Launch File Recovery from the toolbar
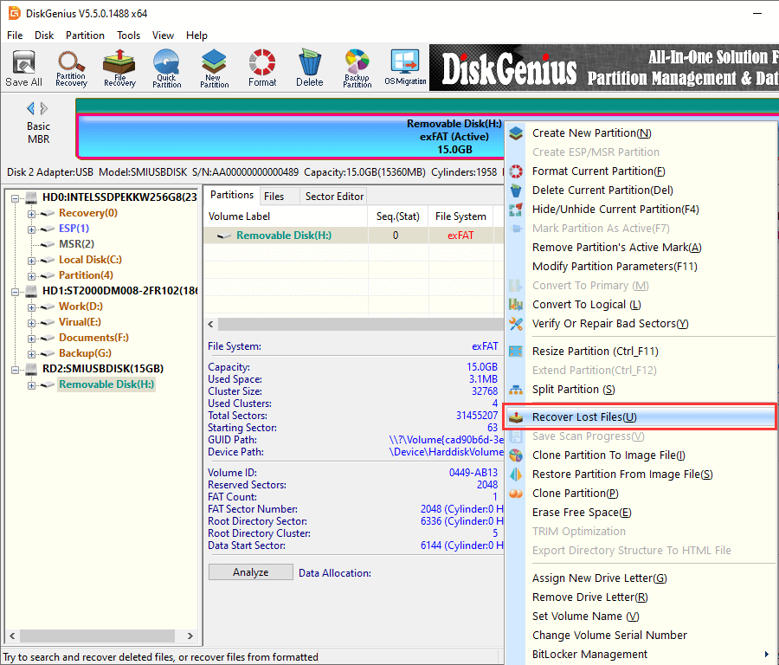 tap(119, 68)
